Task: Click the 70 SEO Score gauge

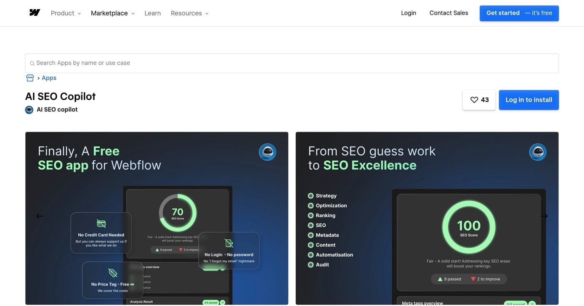Action: click(178, 213)
